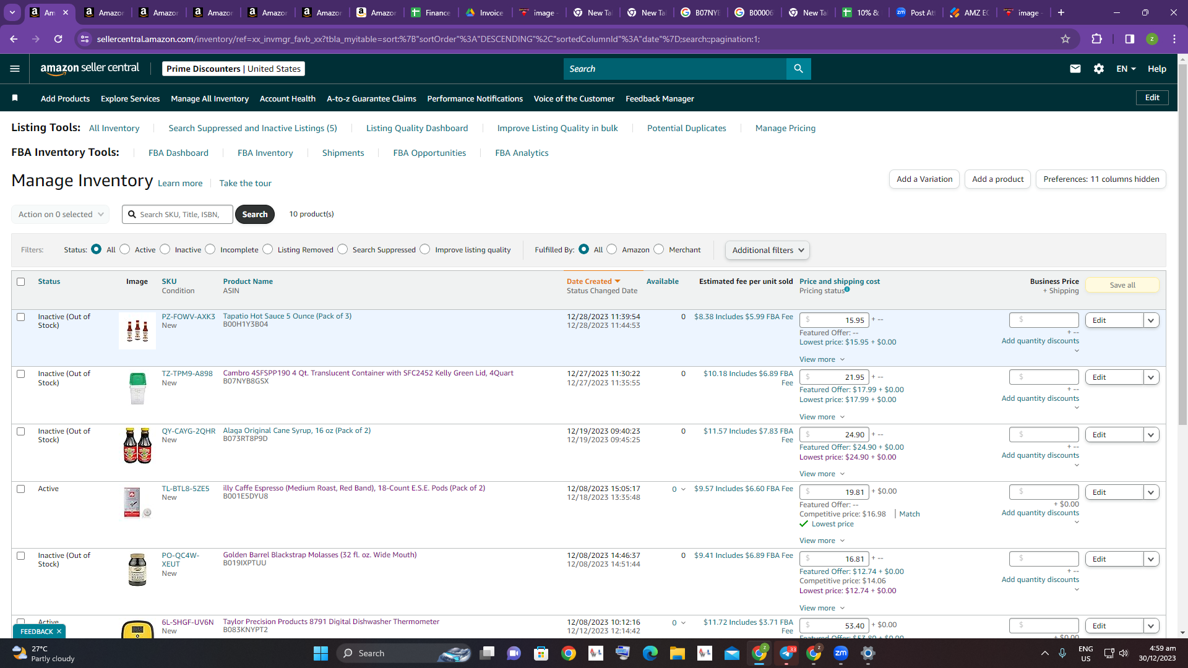Click the Save all button
The height and width of the screenshot is (668, 1188).
coord(1122,285)
